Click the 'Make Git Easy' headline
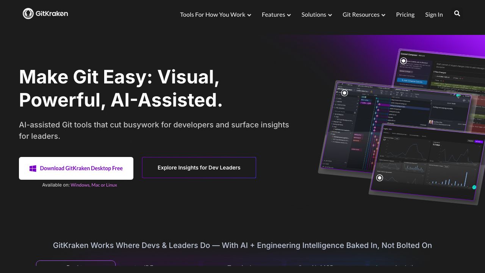485x273 pixels. pyautogui.click(x=121, y=88)
